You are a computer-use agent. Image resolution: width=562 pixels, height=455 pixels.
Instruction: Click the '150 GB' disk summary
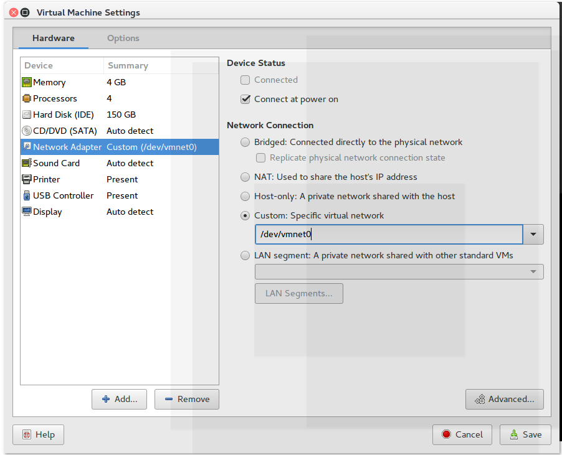point(121,115)
